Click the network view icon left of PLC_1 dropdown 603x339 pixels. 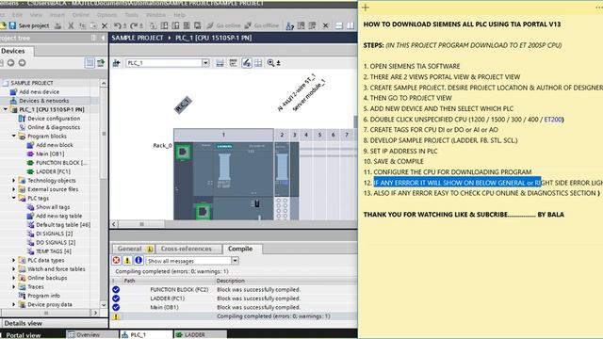pos(117,63)
